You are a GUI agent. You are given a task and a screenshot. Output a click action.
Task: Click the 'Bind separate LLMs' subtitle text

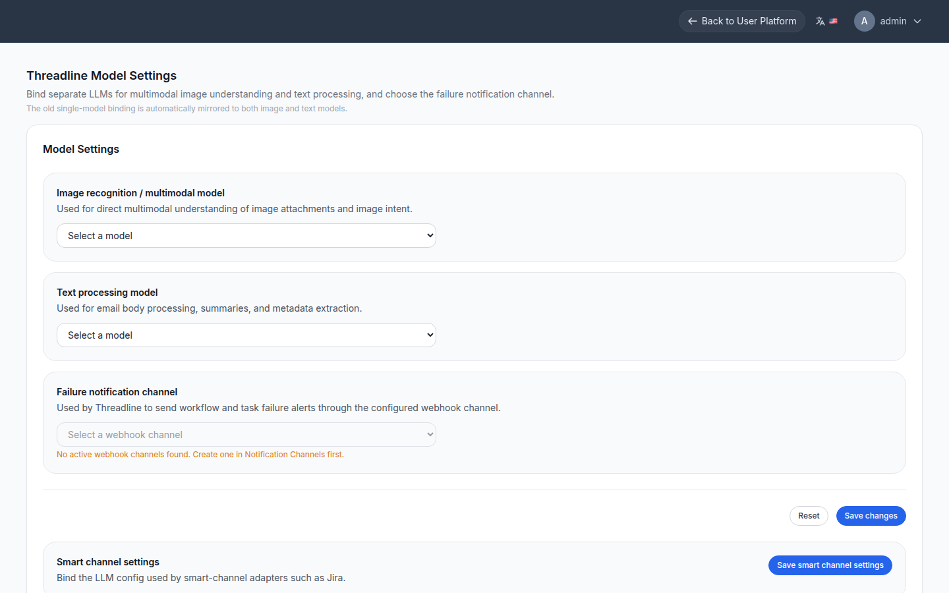(290, 94)
